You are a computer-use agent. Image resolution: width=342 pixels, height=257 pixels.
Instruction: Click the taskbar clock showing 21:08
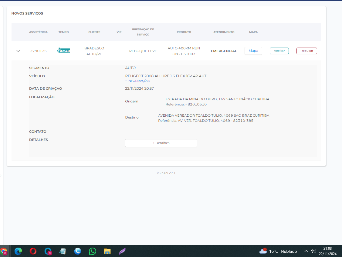(327, 251)
